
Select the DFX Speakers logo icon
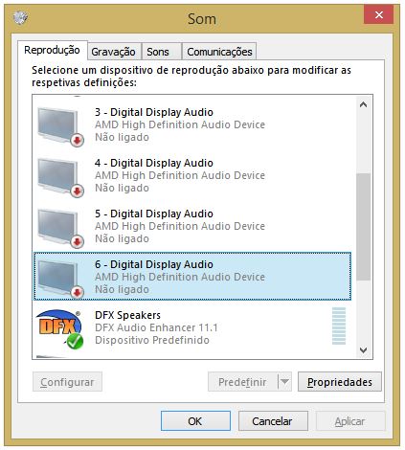tap(59, 329)
